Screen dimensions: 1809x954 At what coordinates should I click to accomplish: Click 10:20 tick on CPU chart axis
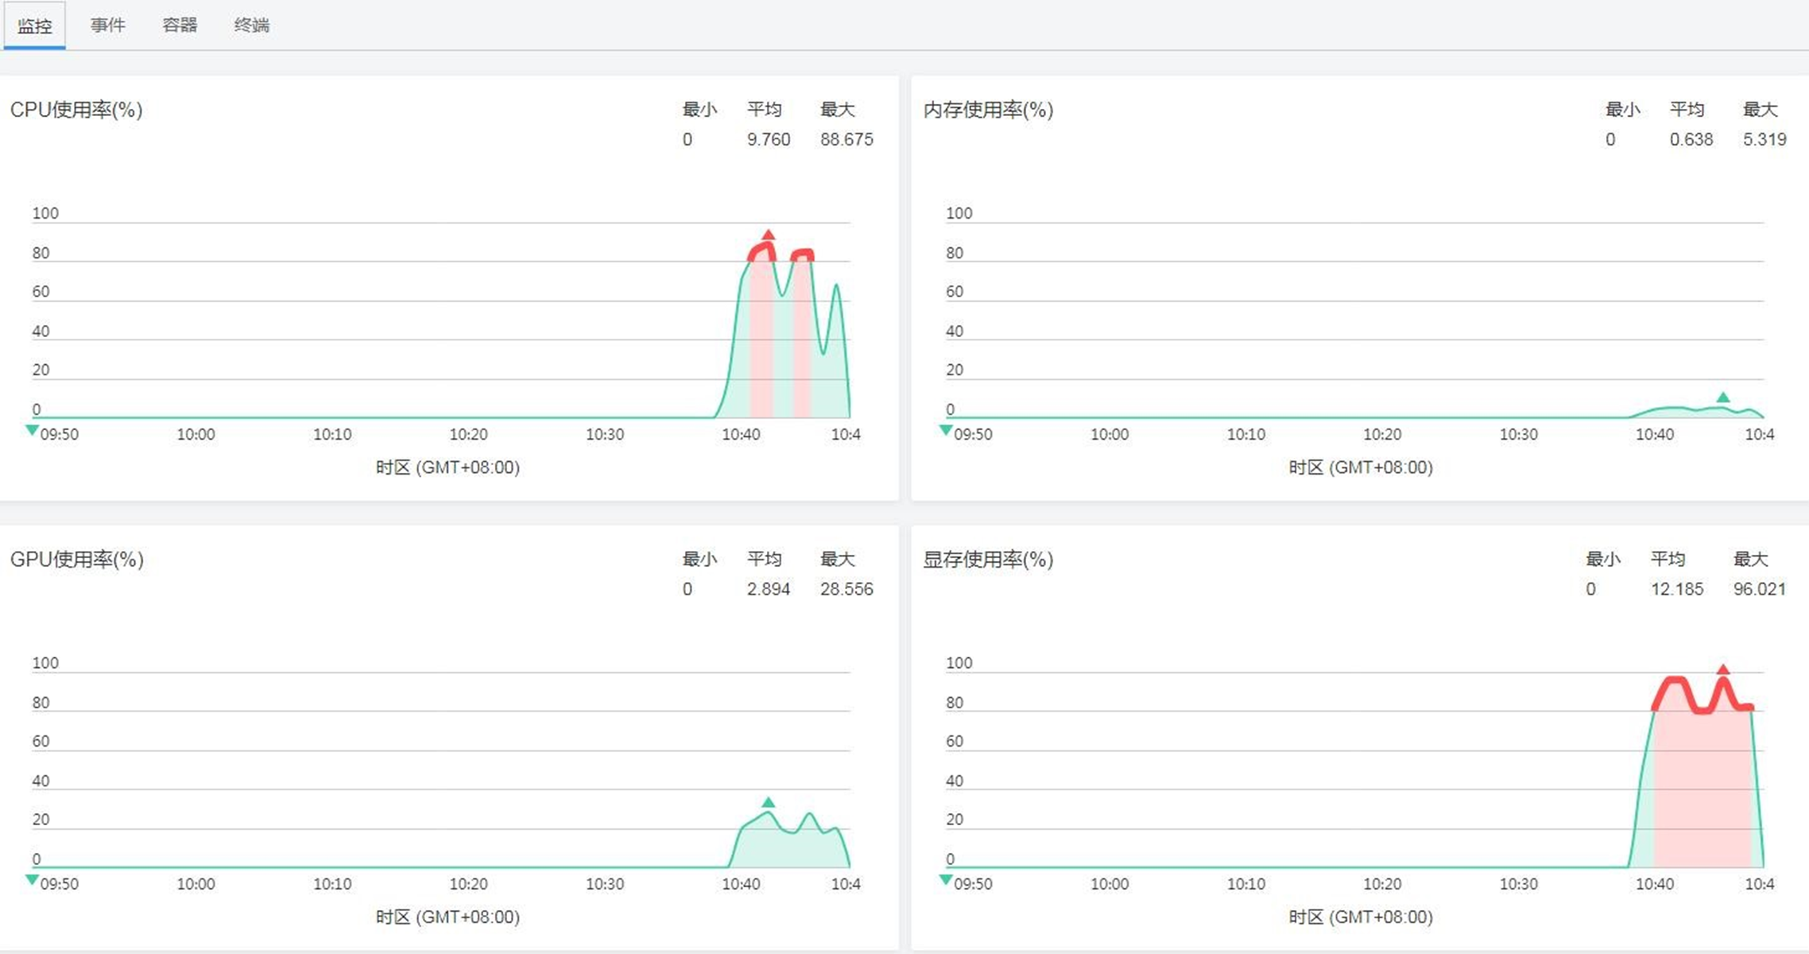pos(468,435)
